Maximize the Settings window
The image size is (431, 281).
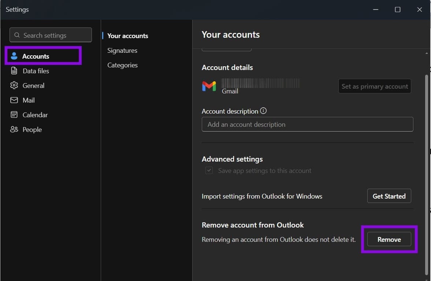[397, 10]
